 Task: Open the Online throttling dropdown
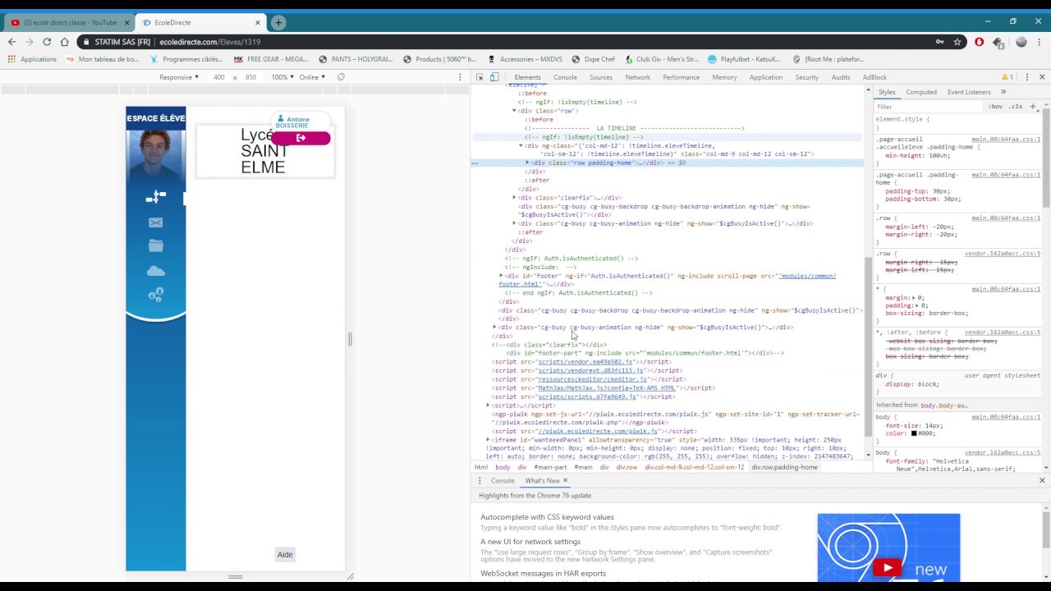click(x=312, y=77)
